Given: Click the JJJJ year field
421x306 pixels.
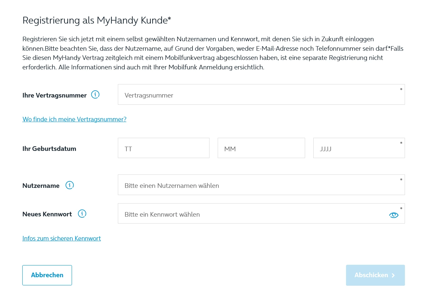Looking at the screenshot, I should coord(358,148).
